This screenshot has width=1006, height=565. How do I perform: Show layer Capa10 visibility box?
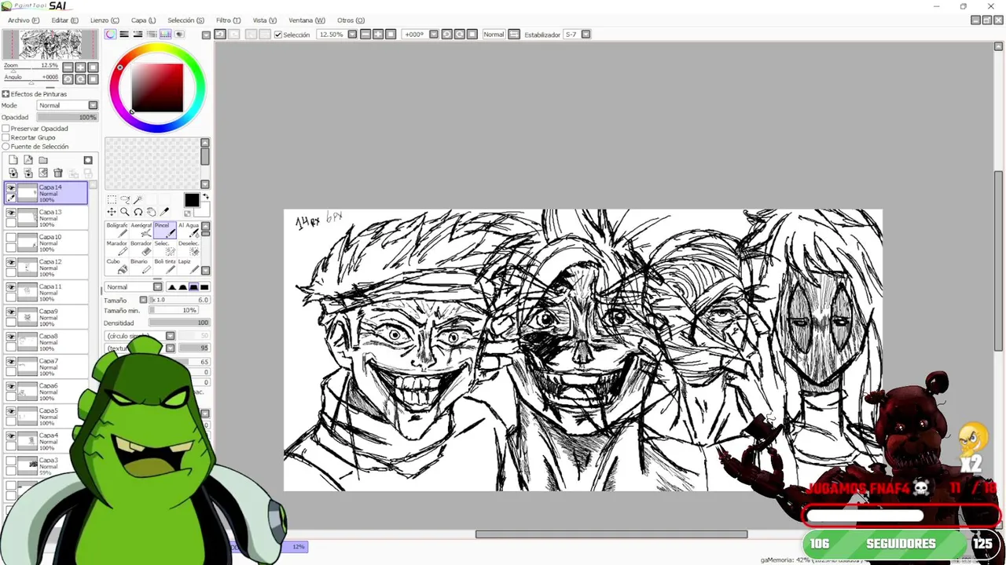coord(11,238)
